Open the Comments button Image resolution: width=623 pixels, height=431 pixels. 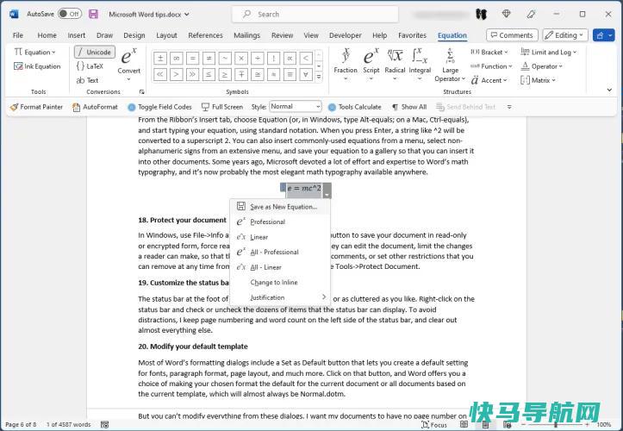(512, 35)
